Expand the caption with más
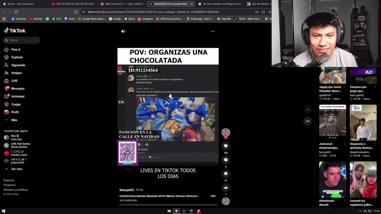Image resolution: width=381 pixels, height=214 pixels. pos(213,196)
